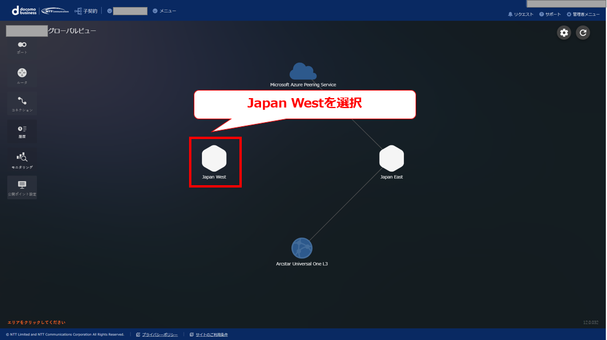Open the ポート (Port) sidebar panel

(22, 47)
